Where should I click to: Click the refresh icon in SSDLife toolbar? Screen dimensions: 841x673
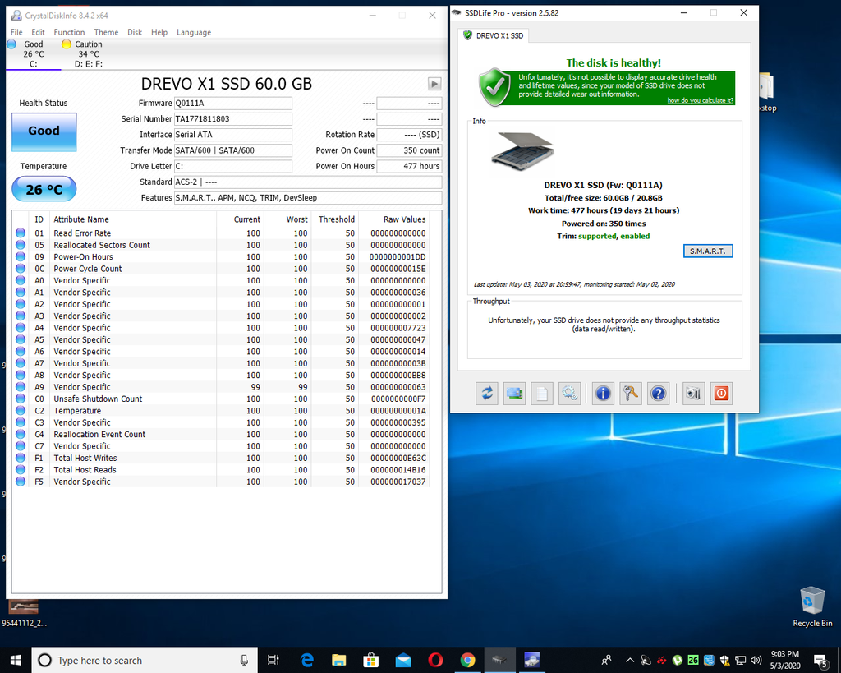point(487,394)
